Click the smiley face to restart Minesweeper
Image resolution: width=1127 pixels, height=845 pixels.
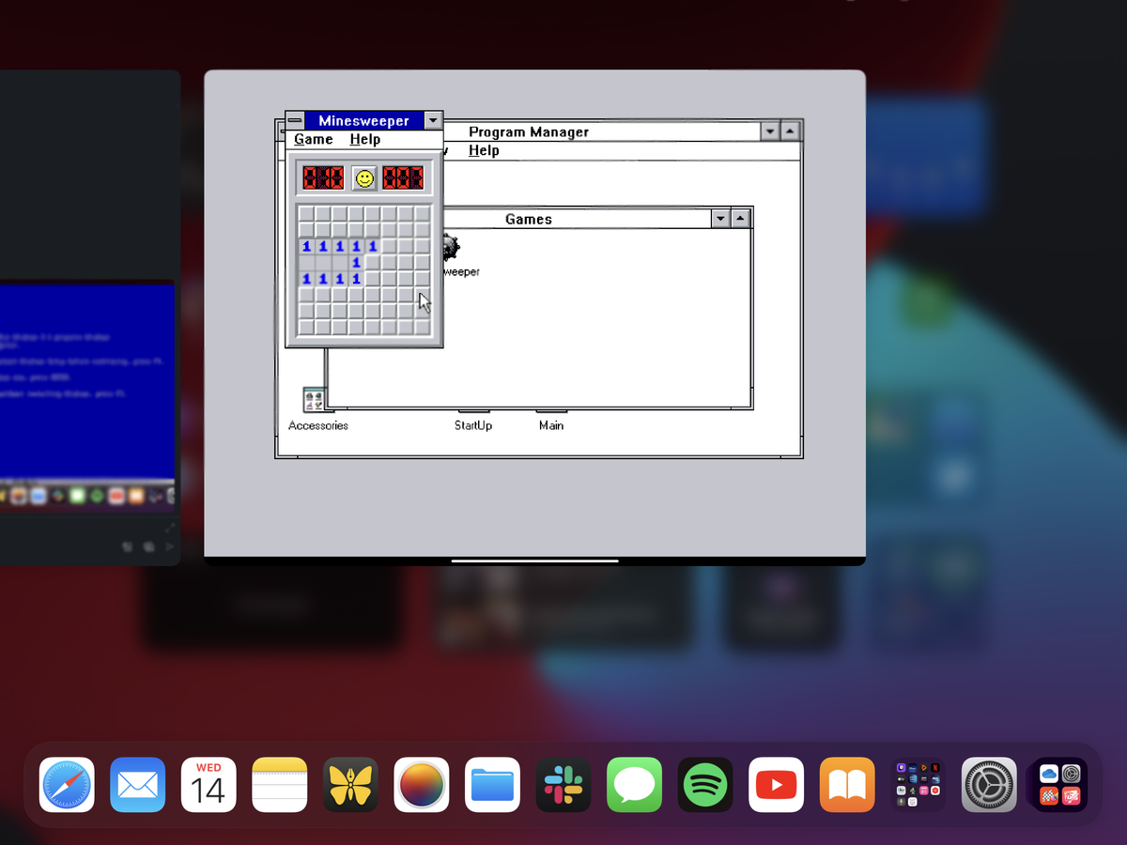363,177
